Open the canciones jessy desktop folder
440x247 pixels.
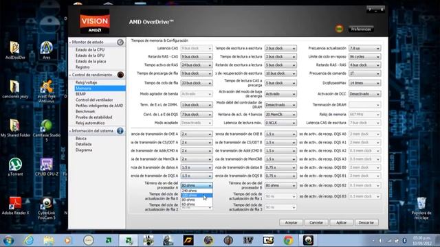pyautogui.click(x=15, y=89)
